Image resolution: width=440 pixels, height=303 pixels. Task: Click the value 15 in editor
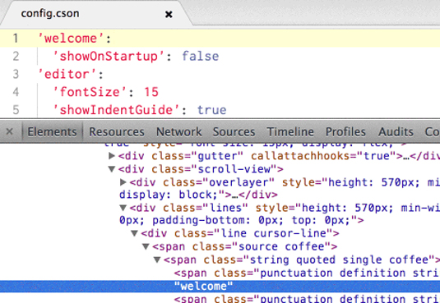tap(151, 92)
